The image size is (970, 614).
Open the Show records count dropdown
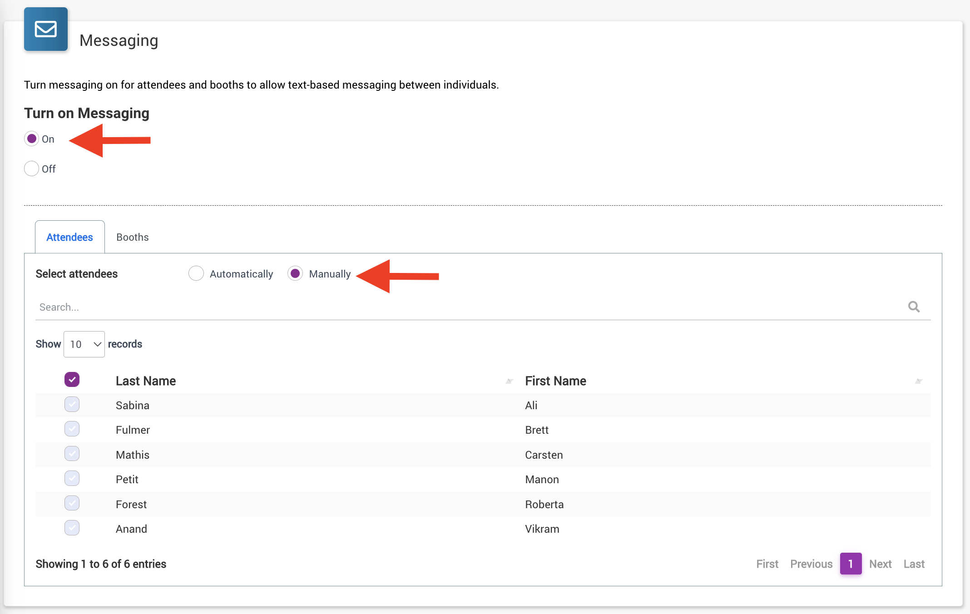pos(84,344)
